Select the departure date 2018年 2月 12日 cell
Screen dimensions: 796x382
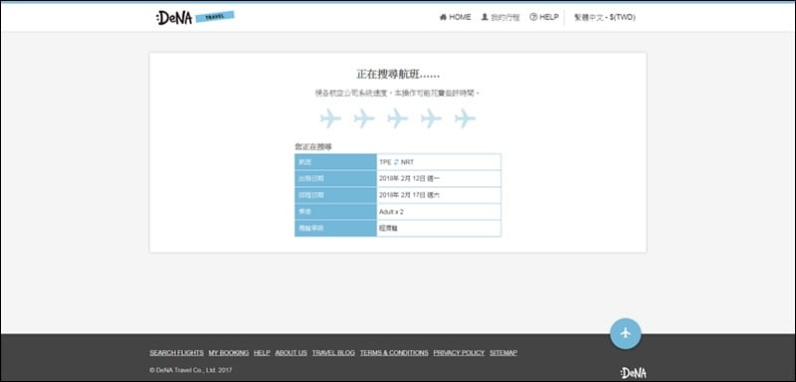[x=439, y=179]
